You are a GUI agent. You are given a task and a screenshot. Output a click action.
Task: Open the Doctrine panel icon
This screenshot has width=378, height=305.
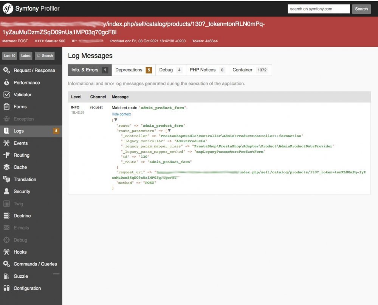click(x=6, y=216)
